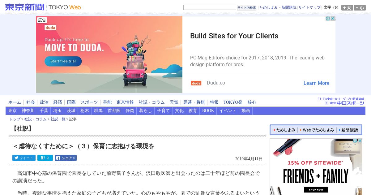Select the BOOK tab

tap(208, 111)
